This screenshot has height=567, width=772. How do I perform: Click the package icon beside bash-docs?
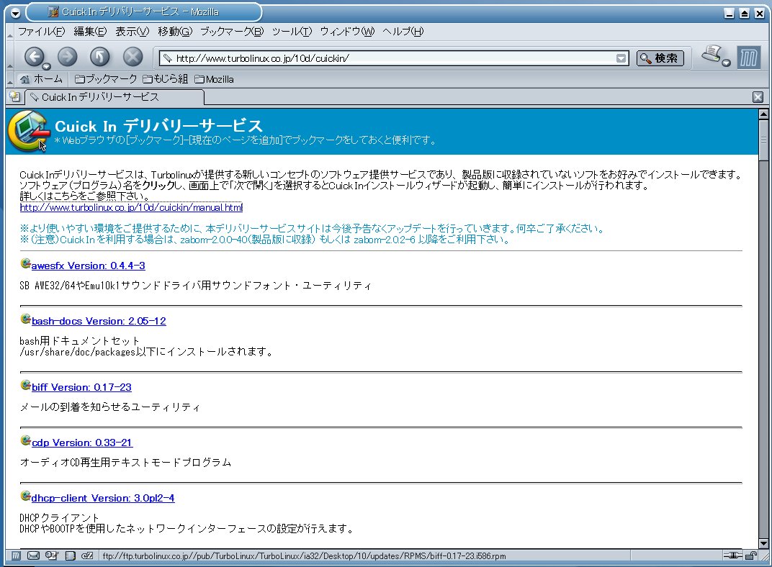coord(26,319)
